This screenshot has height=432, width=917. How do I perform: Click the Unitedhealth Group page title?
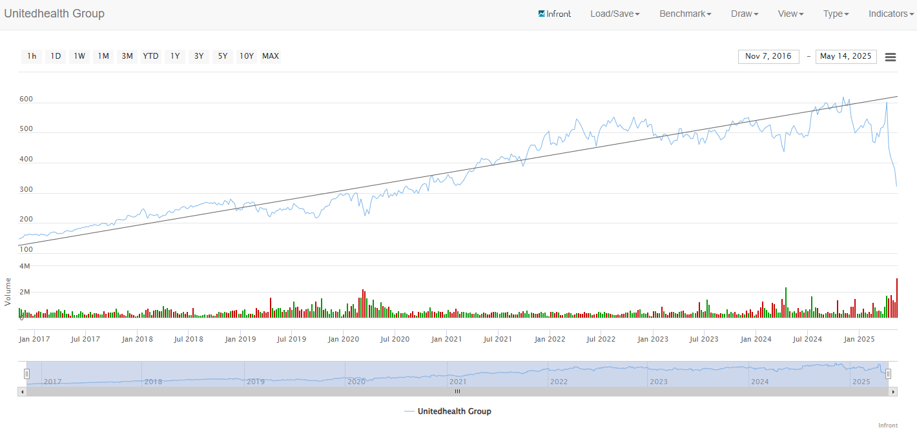pos(54,14)
